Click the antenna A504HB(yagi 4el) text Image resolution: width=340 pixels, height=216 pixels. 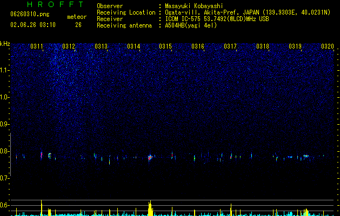pyautogui.click(x=191, y=25)
